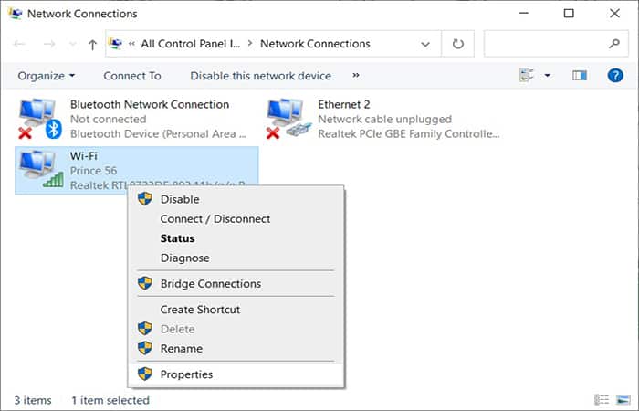Click the window title bar icon

tap(16, 13)
